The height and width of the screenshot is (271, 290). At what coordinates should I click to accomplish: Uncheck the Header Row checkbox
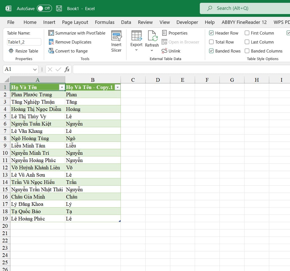(211, 33)
